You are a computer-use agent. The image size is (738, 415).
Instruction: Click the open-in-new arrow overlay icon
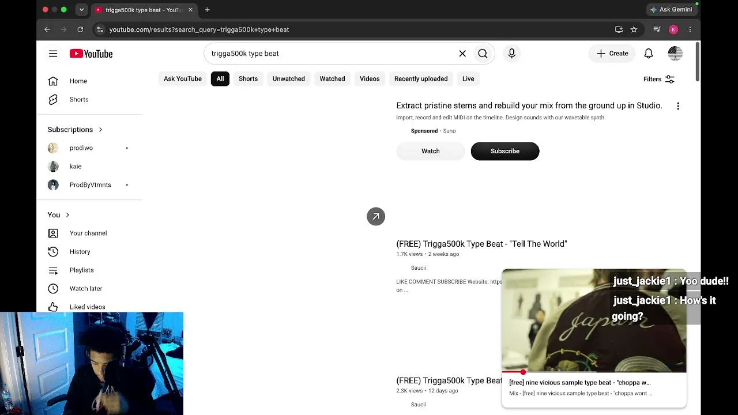pyautogui.click(x=376, y=217)
